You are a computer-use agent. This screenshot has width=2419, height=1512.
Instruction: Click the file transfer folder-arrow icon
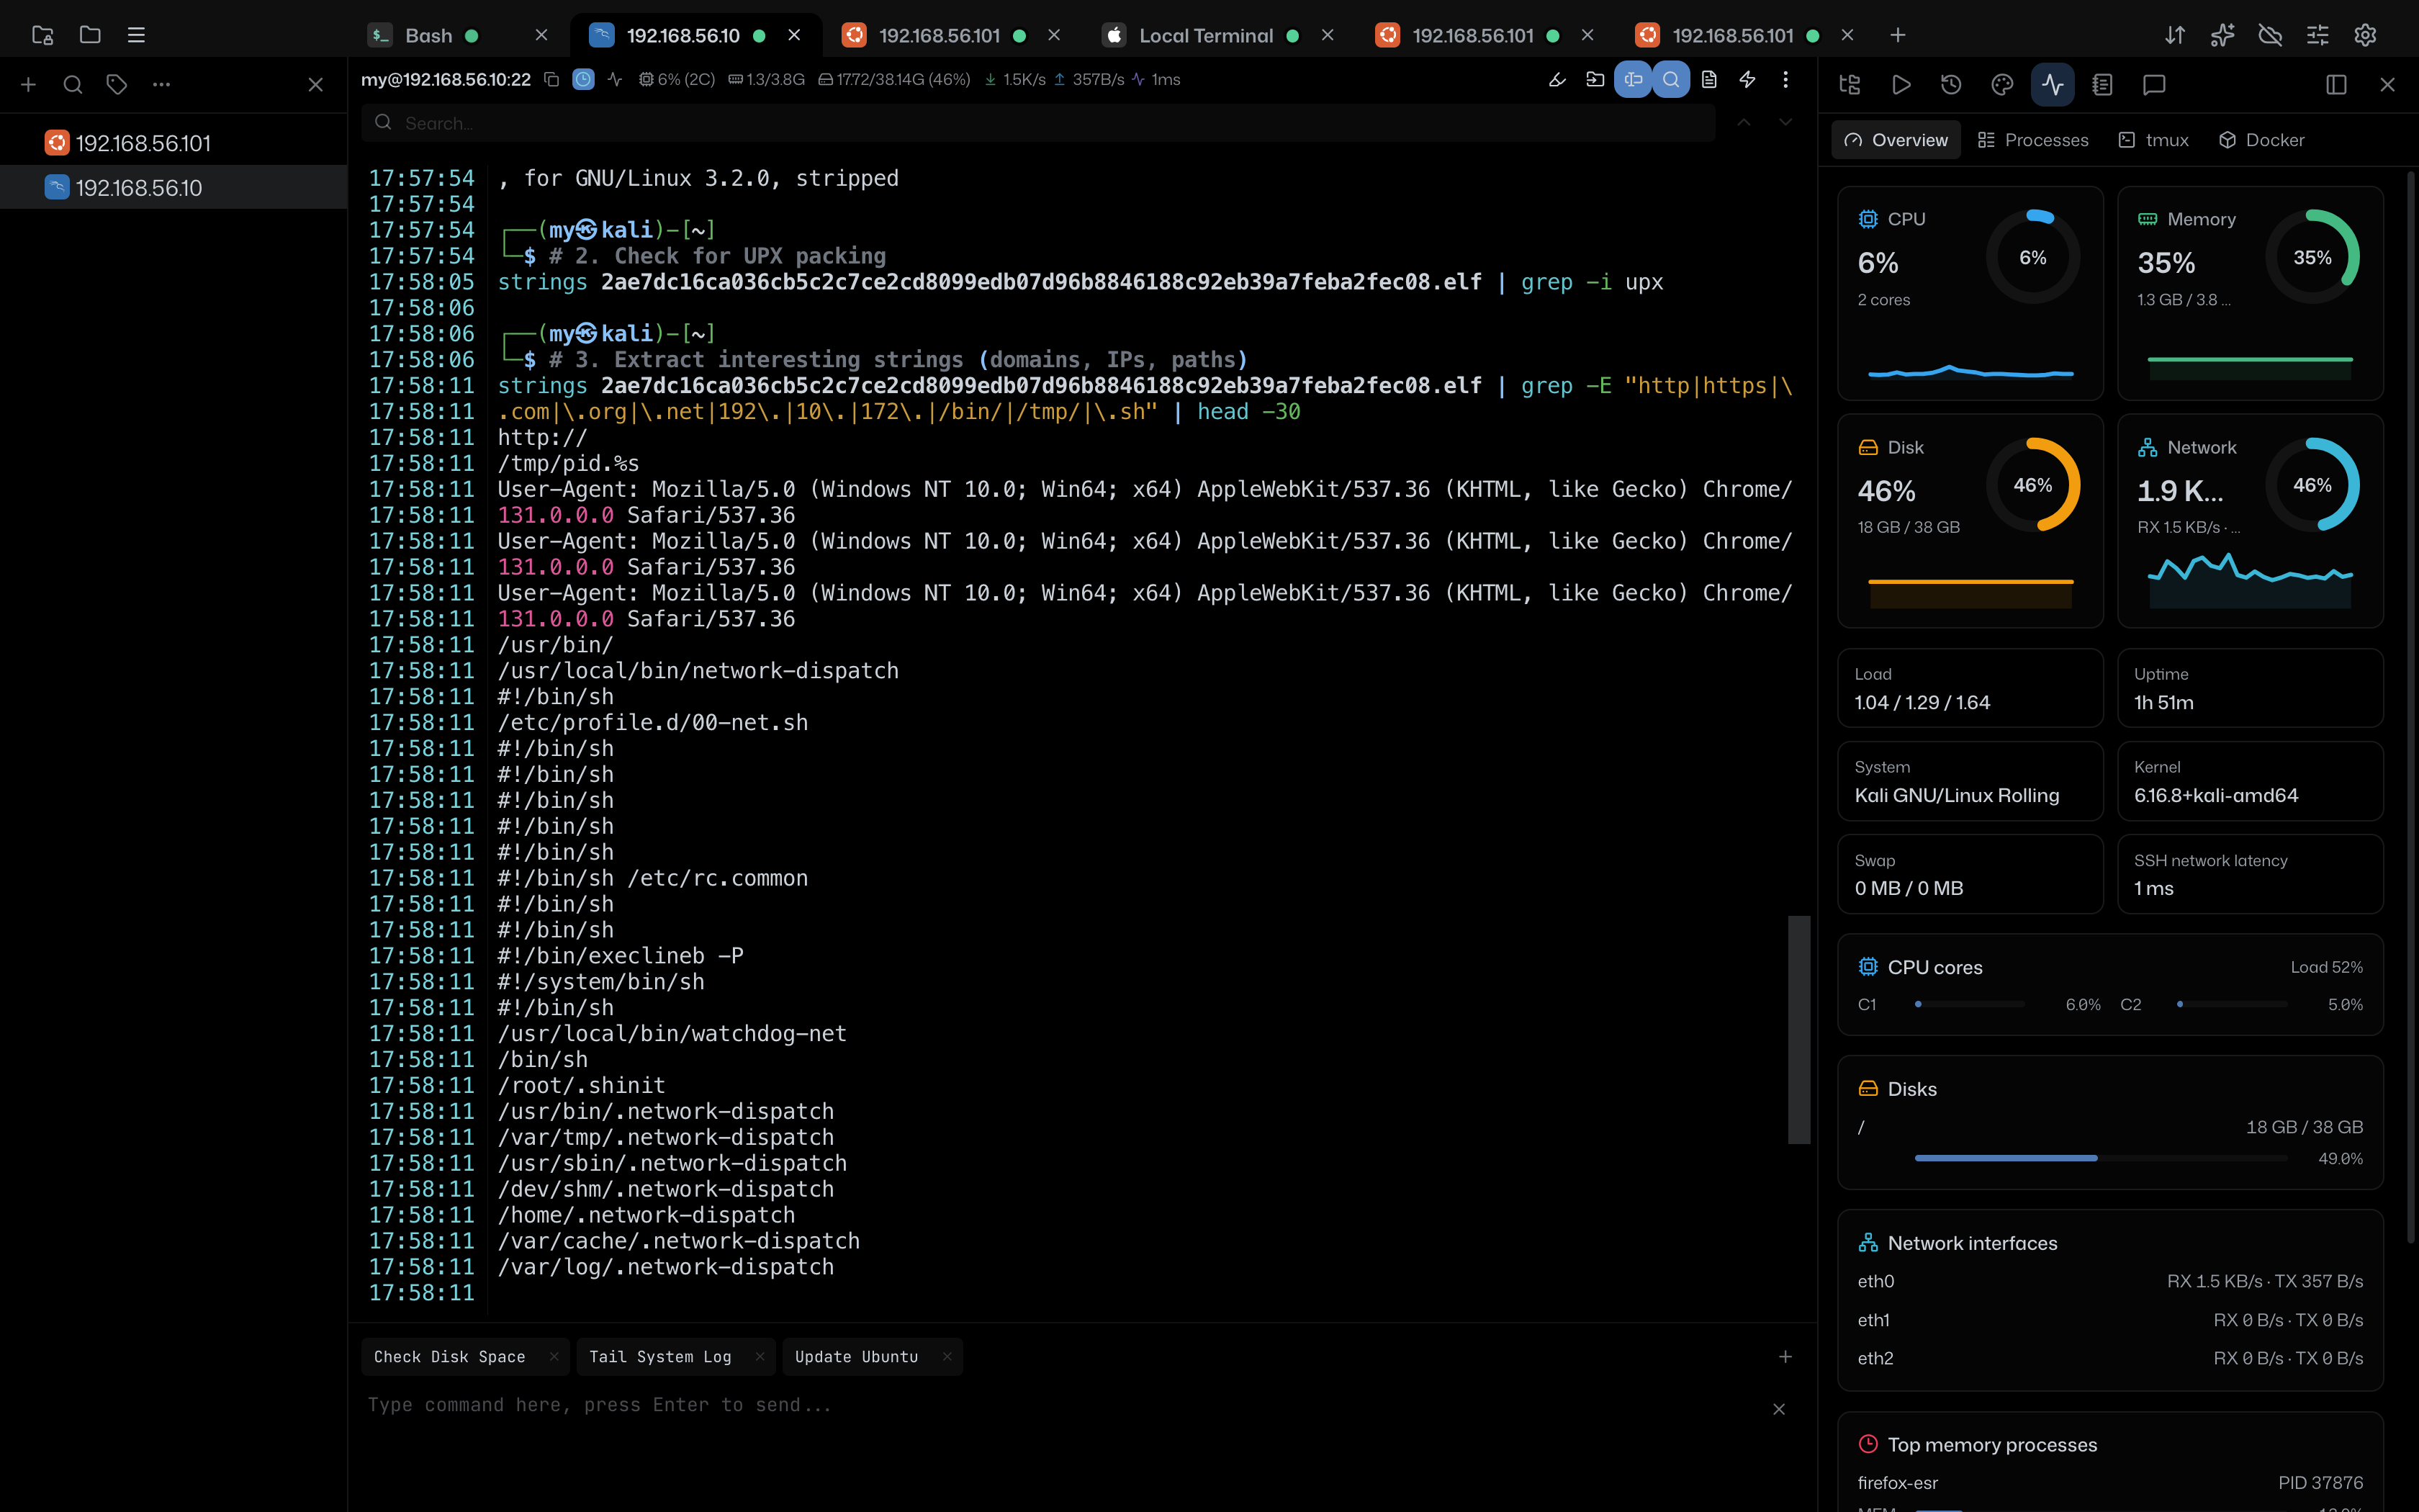click(x=1595, y=79)
